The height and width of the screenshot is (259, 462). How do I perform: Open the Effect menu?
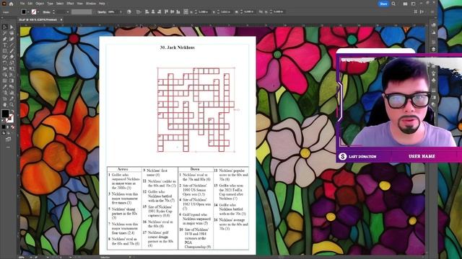pos(70,4)
